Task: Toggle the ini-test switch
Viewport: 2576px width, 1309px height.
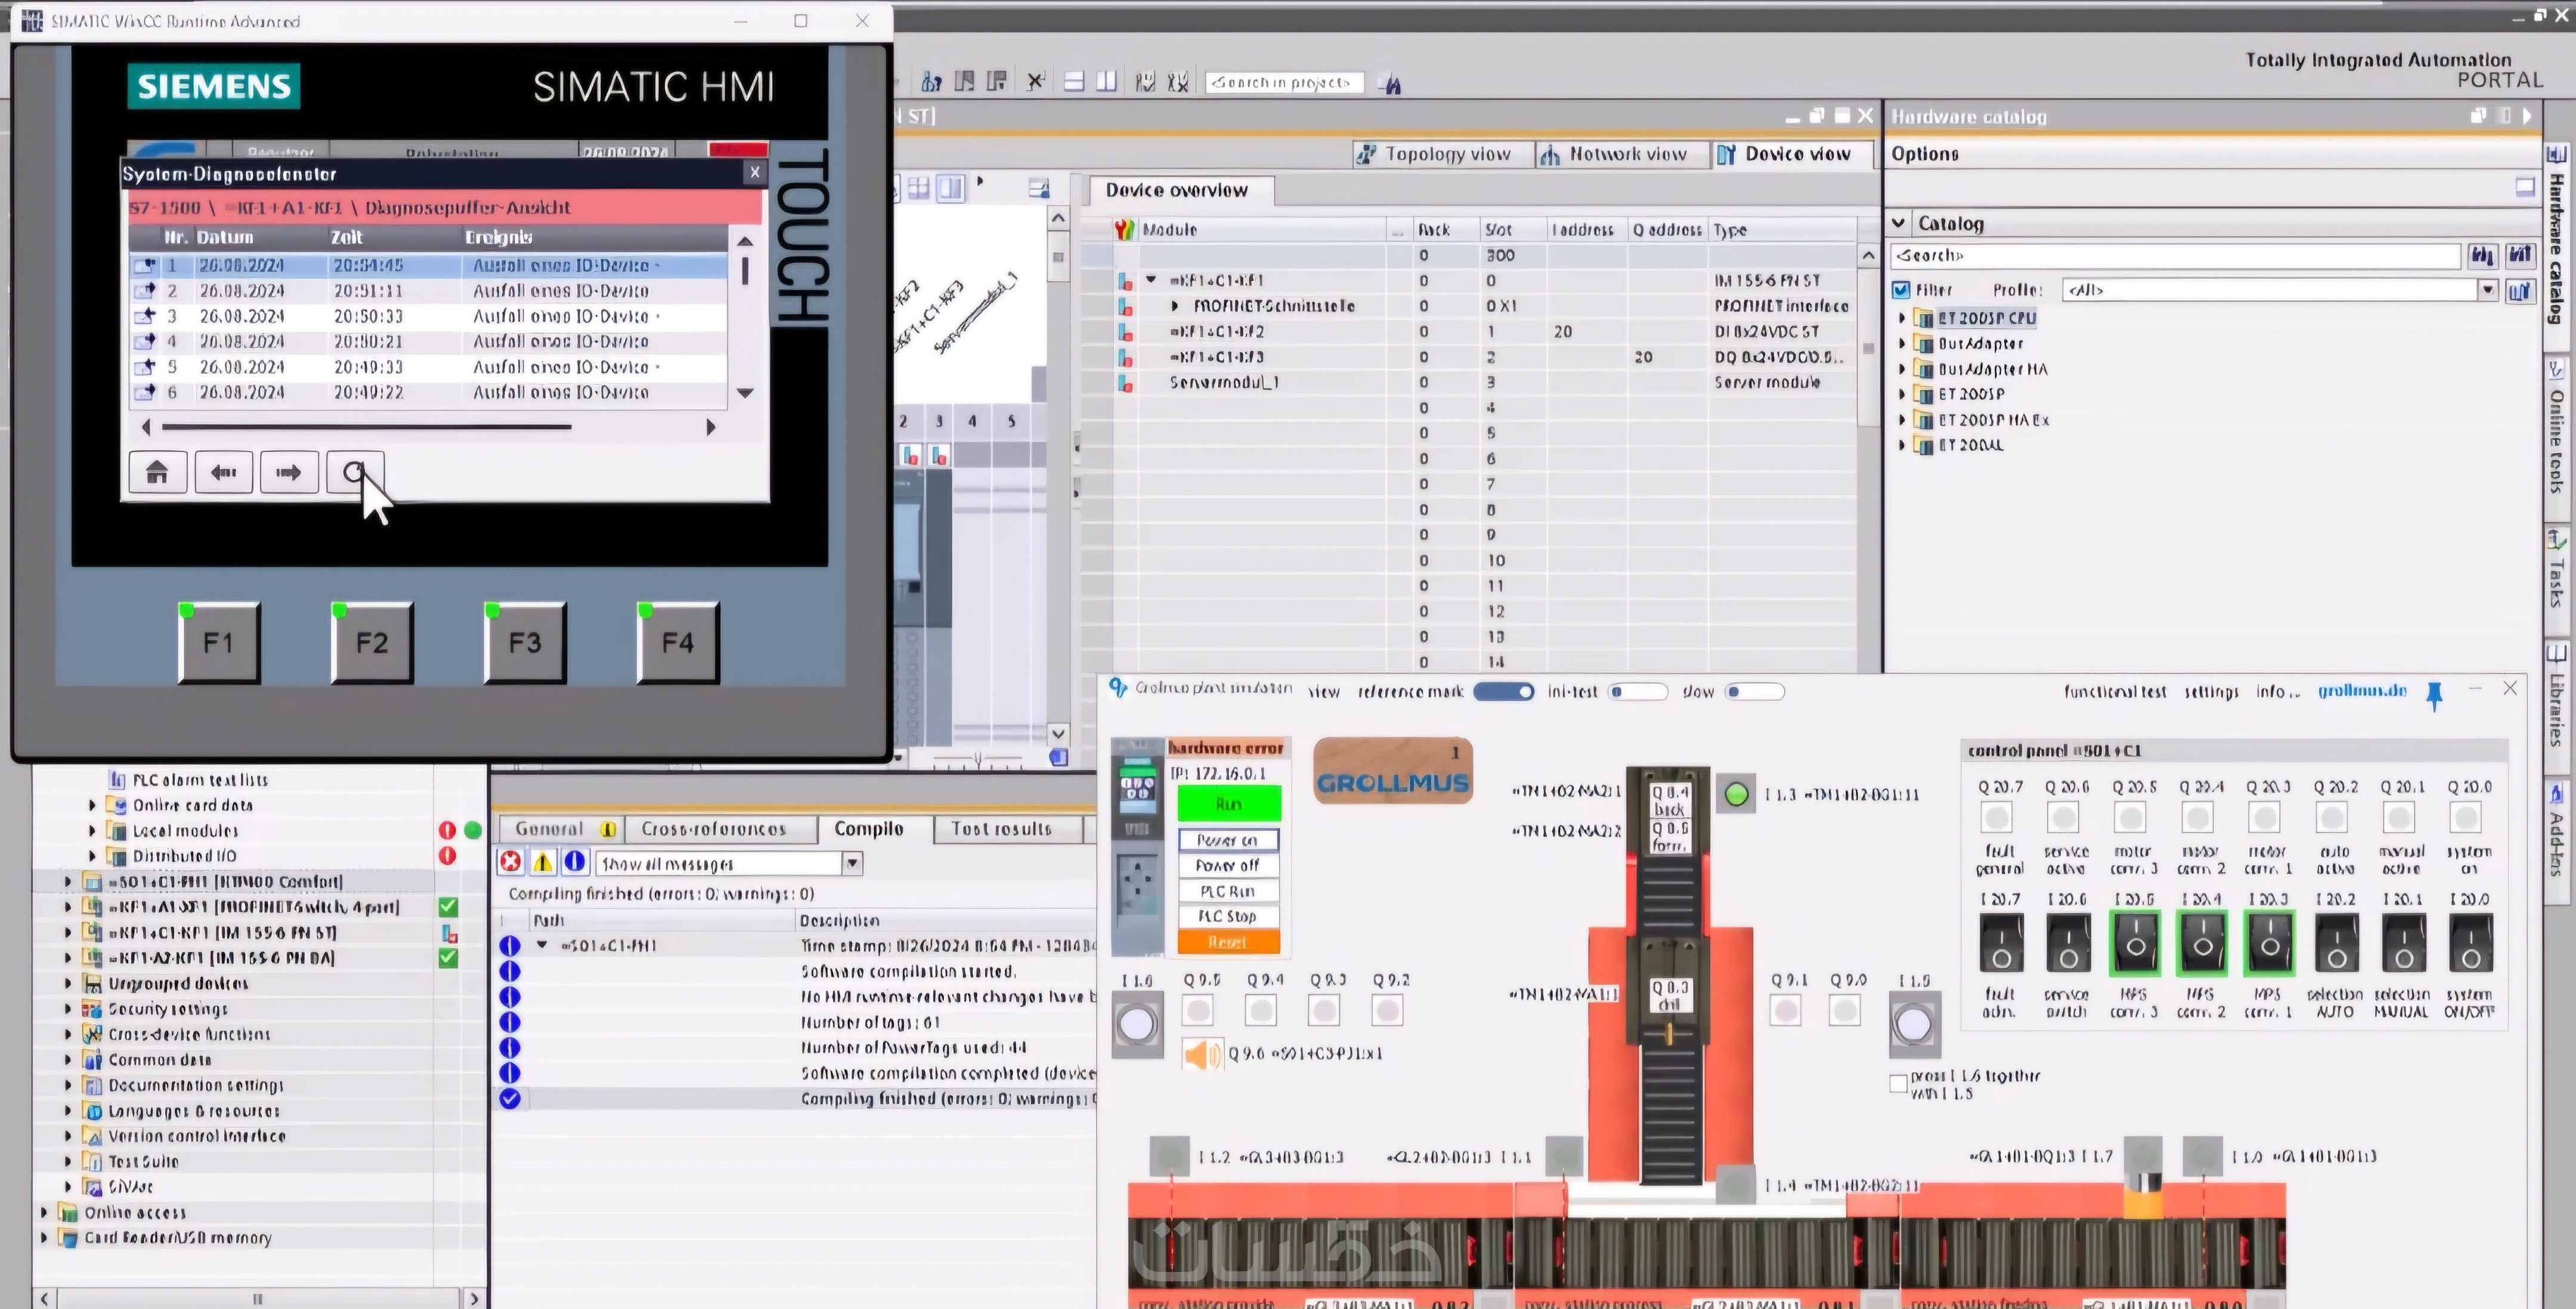Action: click(x=1637, y=692)
